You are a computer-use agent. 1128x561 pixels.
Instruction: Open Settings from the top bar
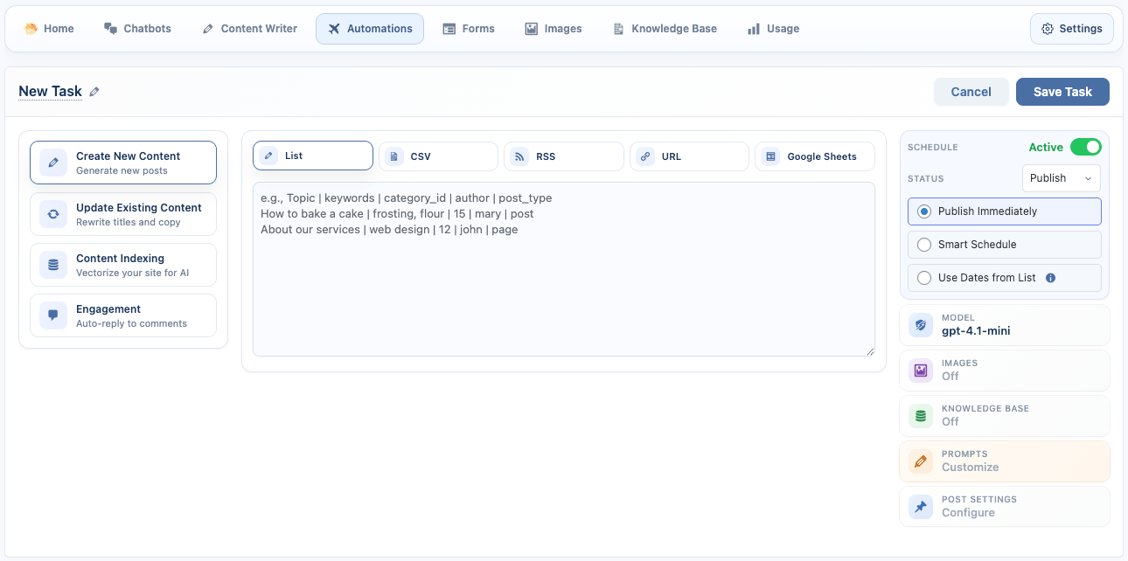tap(1071, 29)
